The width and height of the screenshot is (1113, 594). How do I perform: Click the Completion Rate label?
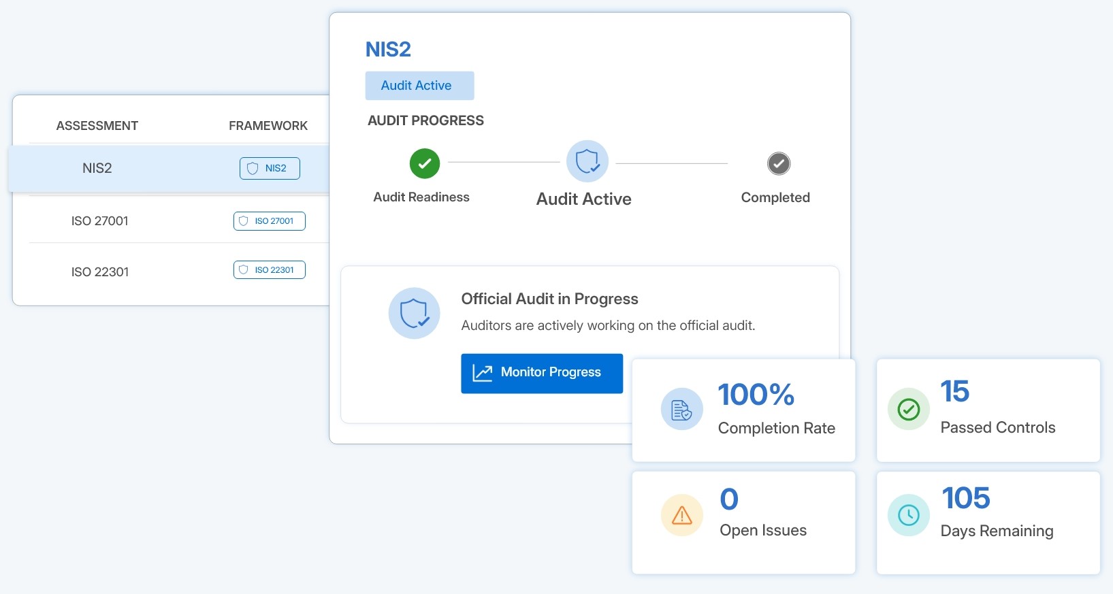coord(777,428)
